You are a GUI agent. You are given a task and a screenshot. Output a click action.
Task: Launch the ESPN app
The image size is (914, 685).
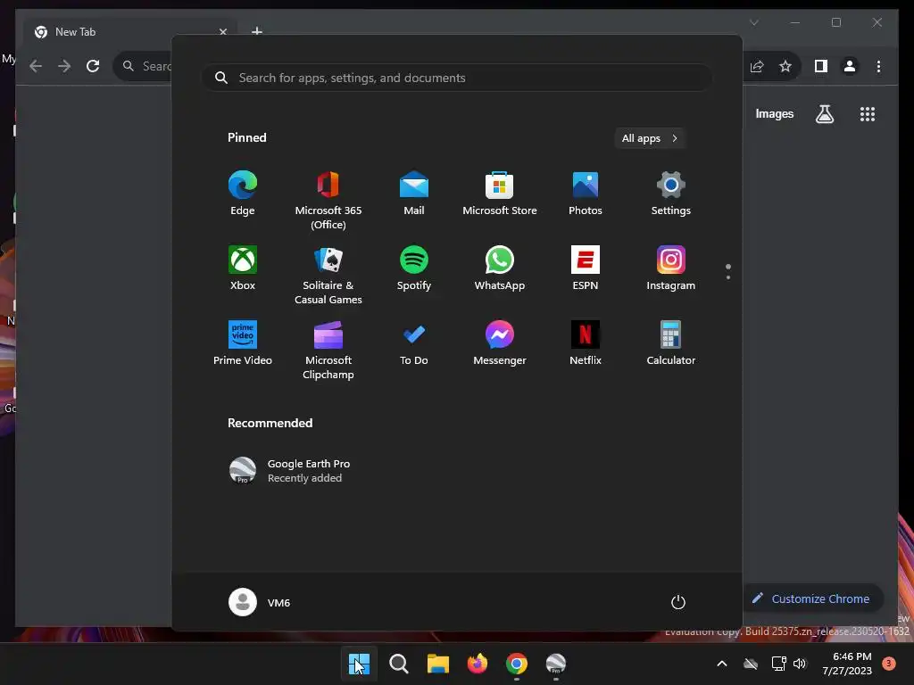coord(586,268)
